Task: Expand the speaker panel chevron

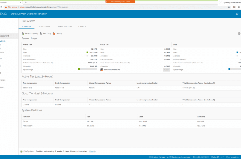Action: [220, 2]
